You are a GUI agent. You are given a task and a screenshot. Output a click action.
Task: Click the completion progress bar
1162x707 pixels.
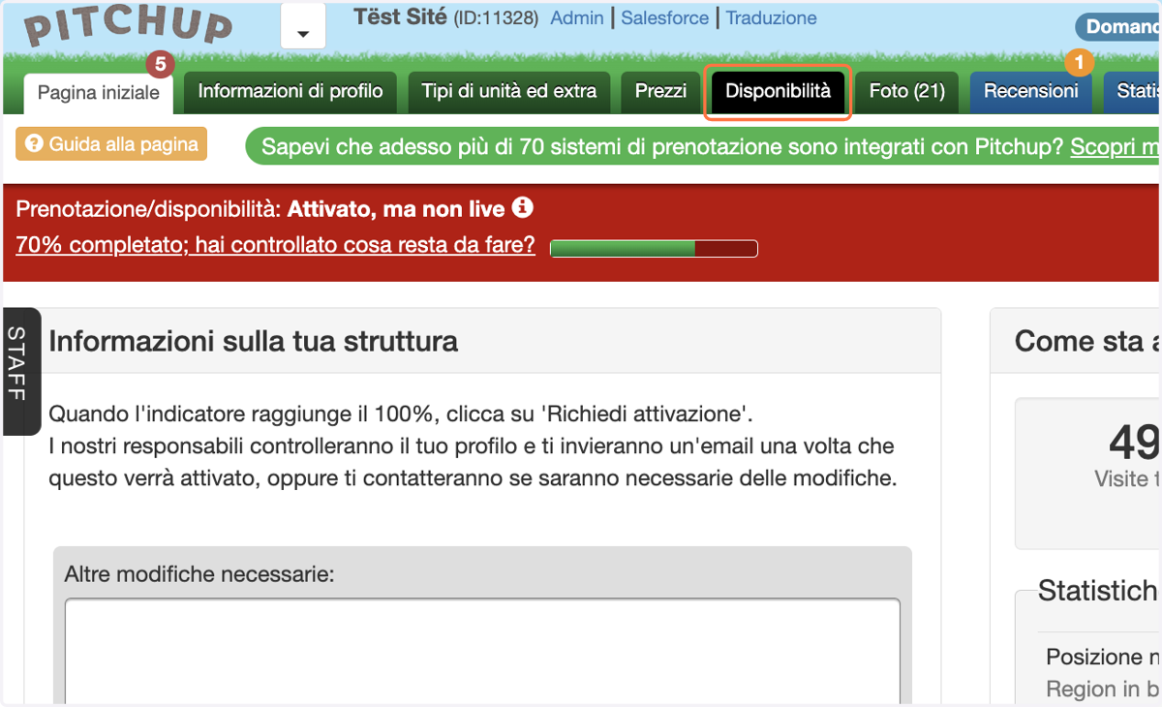(x=654, y=249)
